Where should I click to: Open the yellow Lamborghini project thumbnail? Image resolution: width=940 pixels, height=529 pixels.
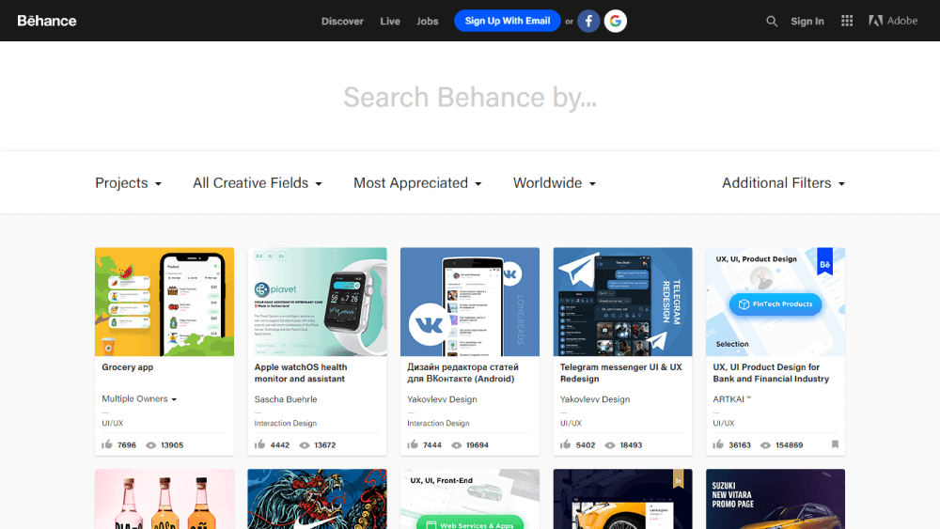(623, 499)
